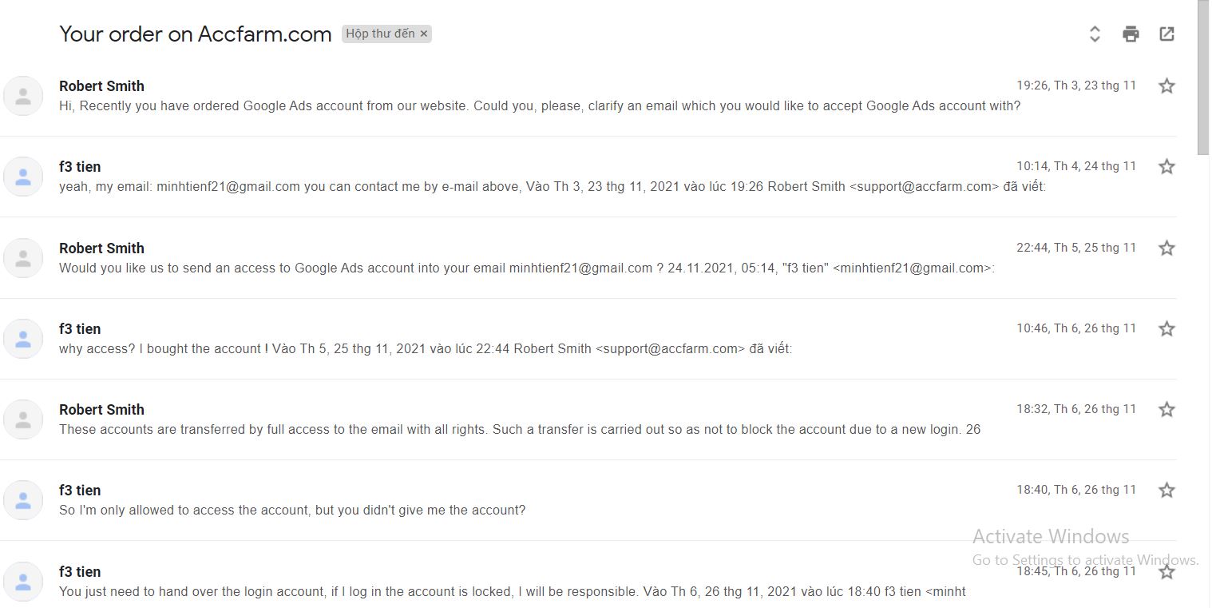This screenshot has height=608, width=1212.
Task: Click the subject Your order on Accfarm.com
Action: pos(196,34)
